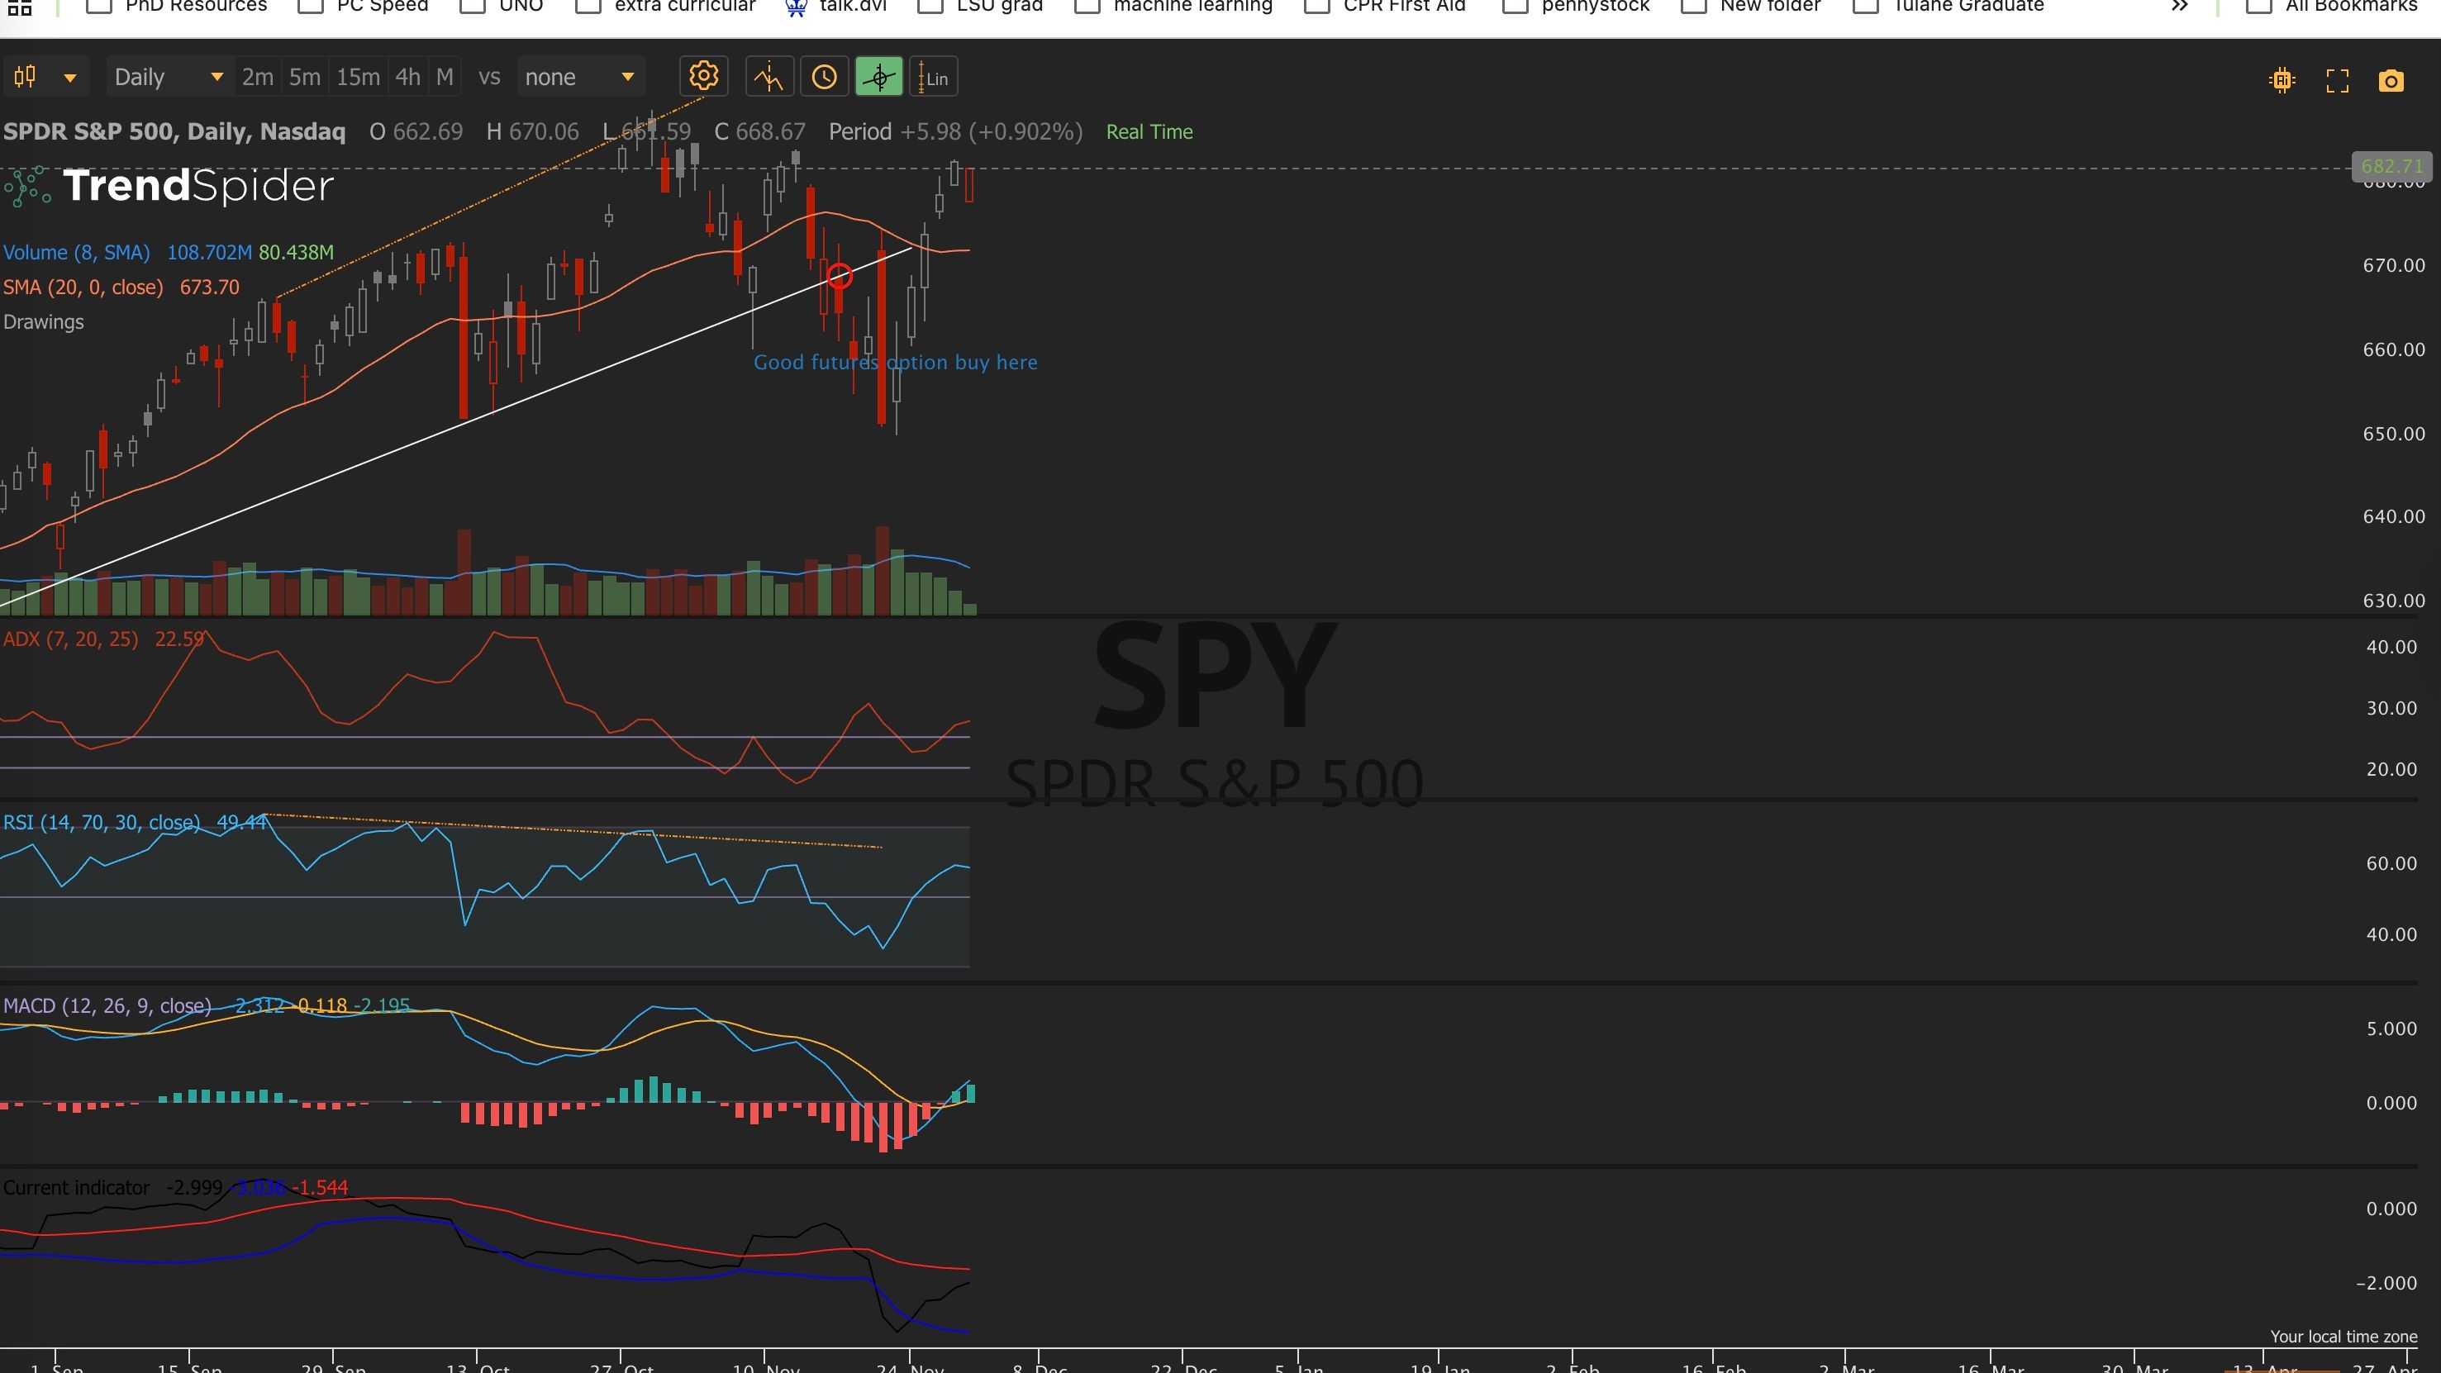Viewport: 2441px width, 1373px height.
Task: Click the candlestick chart type icon
Action: point(26,77)
